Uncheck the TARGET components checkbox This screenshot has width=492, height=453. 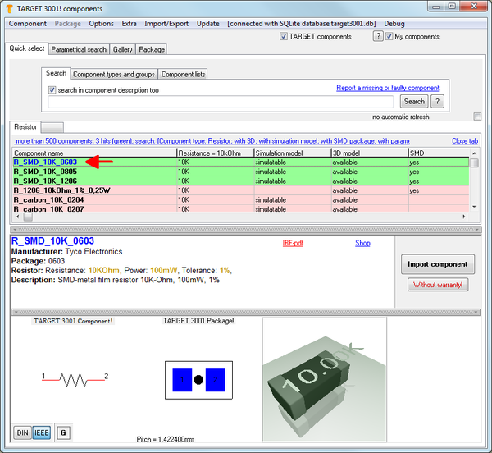284,37
